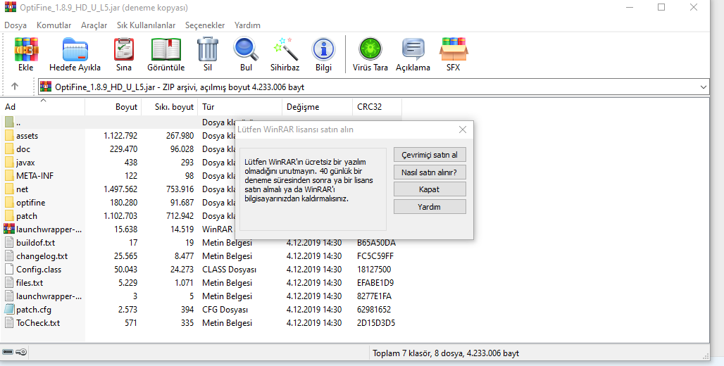Viewport: 724px width, 366px height.
Task: Click the Yardım button in license dialog
Action: pyautogui.click(x=430, y=207)
